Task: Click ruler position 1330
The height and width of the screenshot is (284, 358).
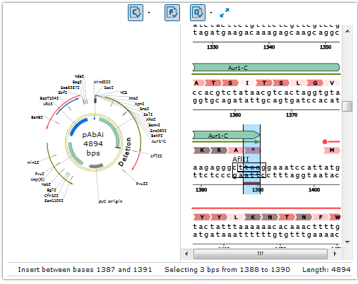Action: [x=213, y=47]
